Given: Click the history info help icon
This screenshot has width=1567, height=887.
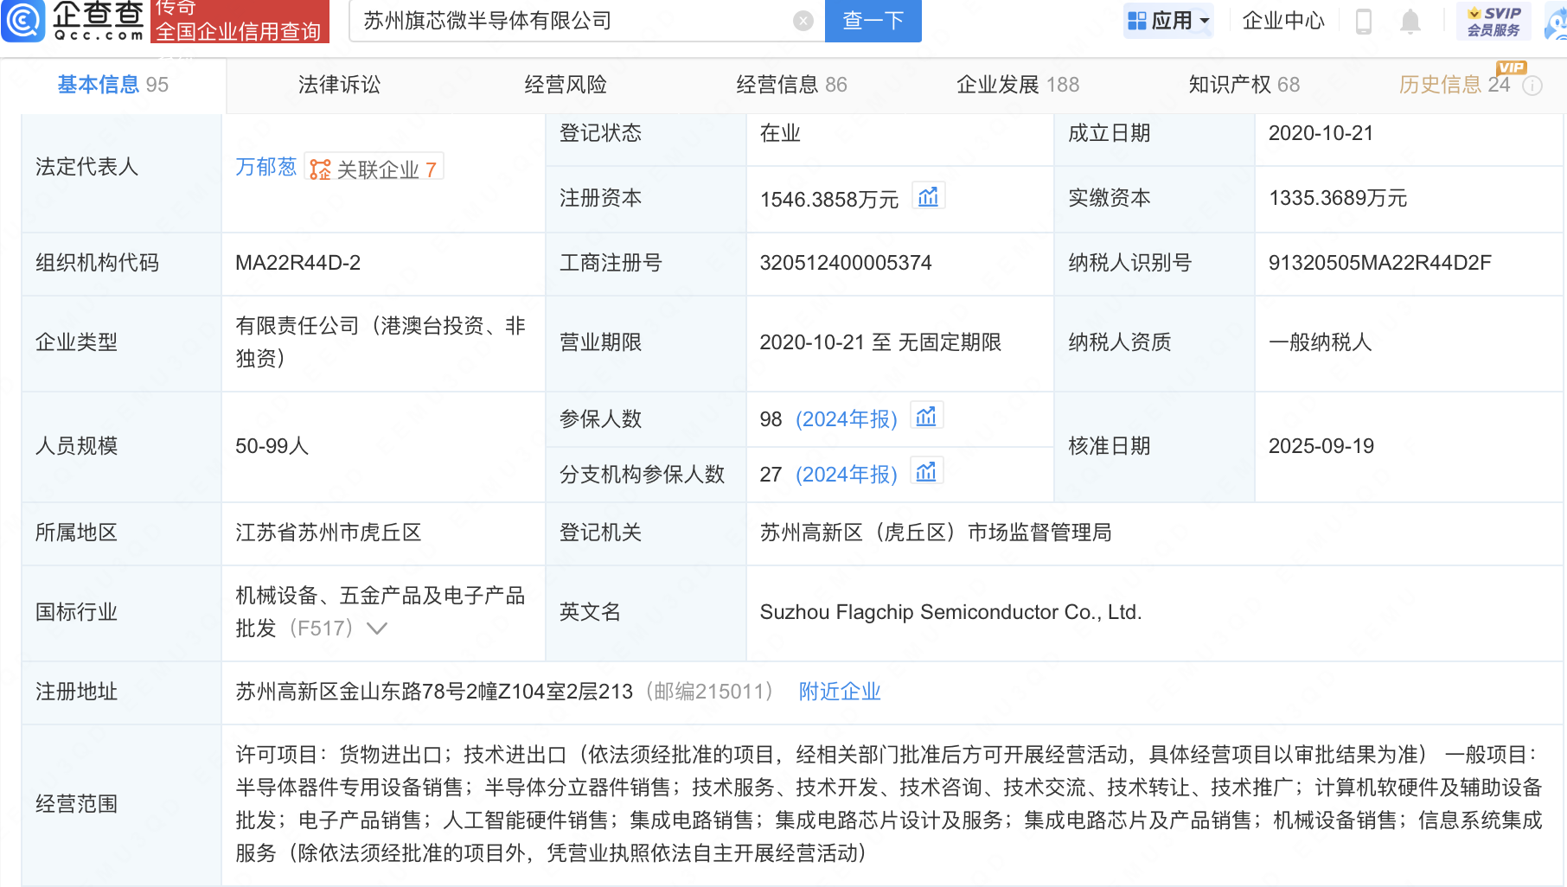Looking at the screenshot, I should [x=1532, y=86].
